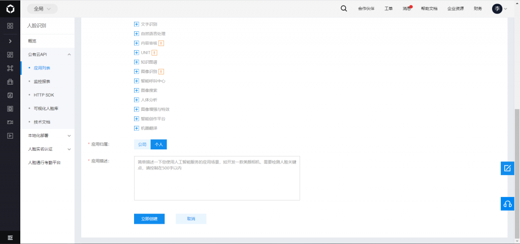Click the 立即创建 button
This screenshot has height=244, width=520.
pyautogui.click(x=149, y=219)
